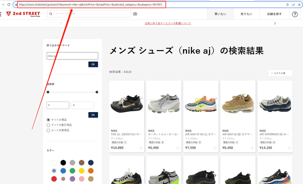Click the minimum price slider handle
The width and height of the screenshot is (303, 184).
tap(48, 92)
